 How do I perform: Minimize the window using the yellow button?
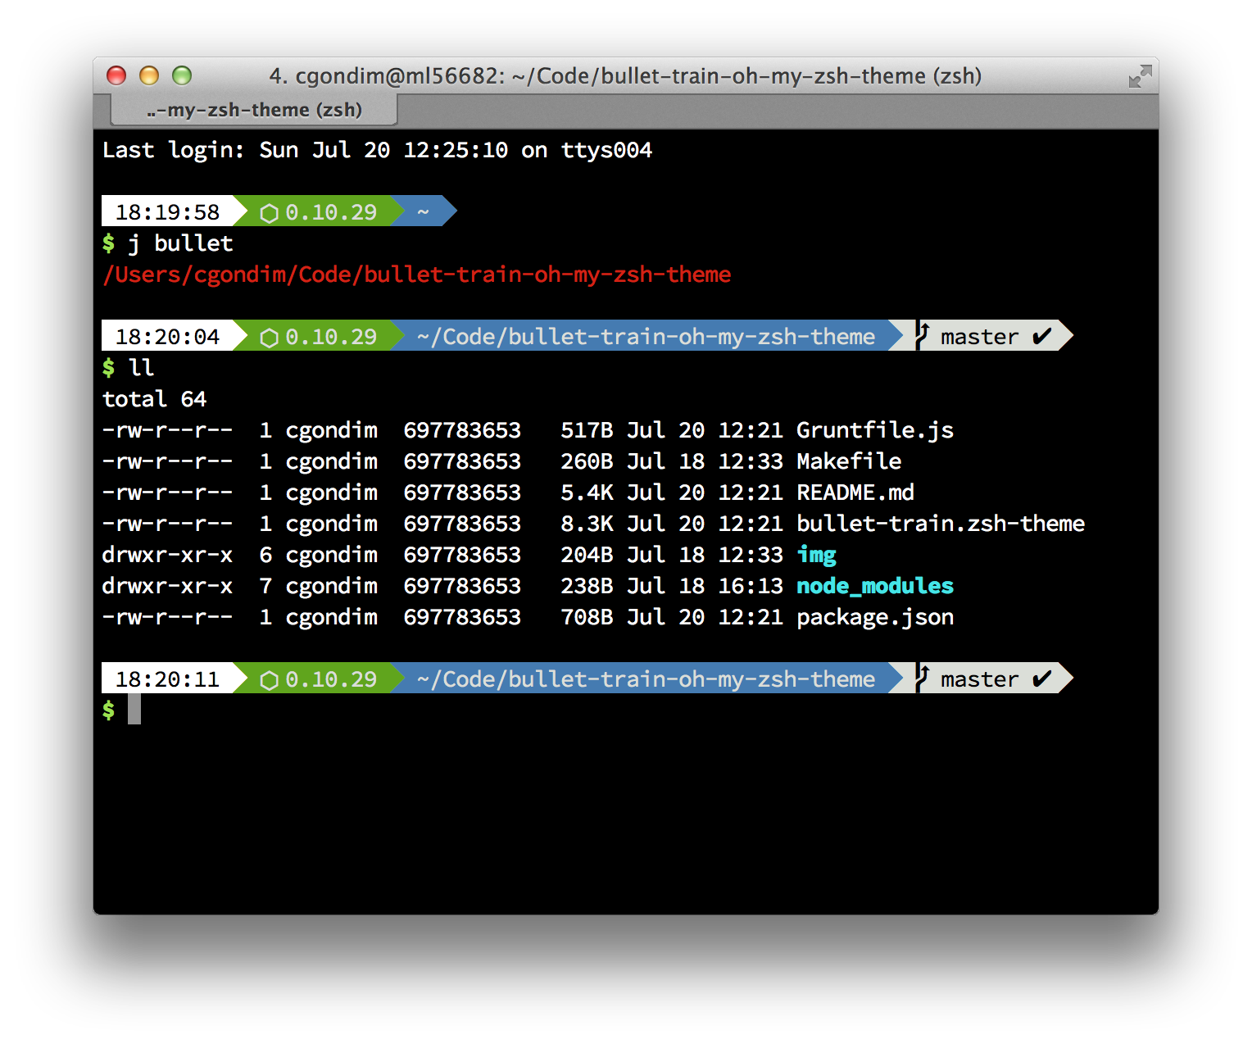[x=149, y=76]
